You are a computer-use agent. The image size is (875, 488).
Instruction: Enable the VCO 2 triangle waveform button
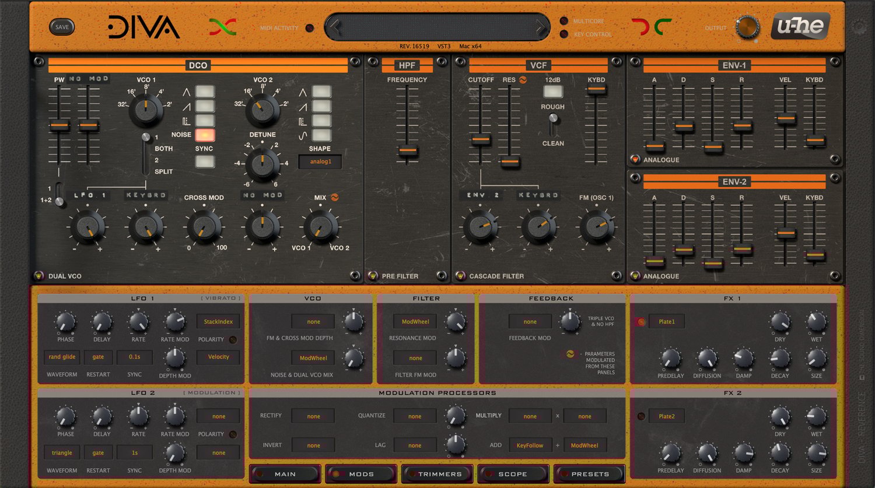click(321, 92)
